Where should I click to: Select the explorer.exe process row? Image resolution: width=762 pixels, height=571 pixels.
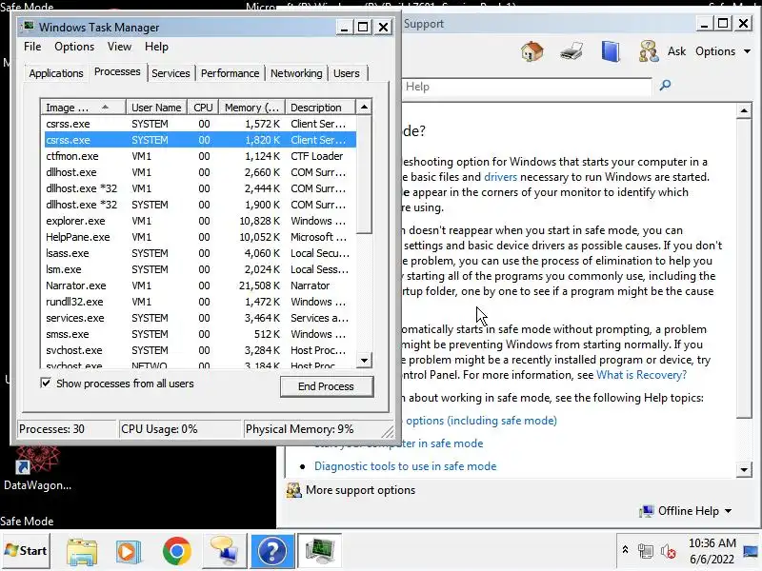[199, 221]
